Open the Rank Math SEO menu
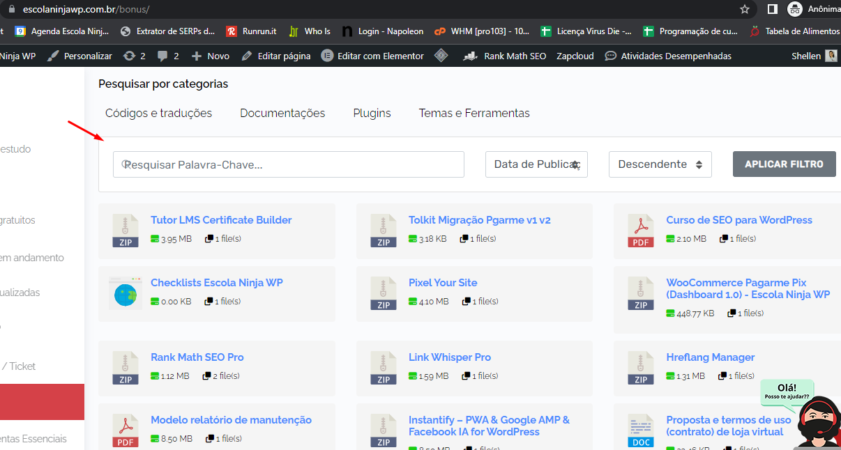Image resolution: width=841 pixels, height=450 pixels. click(x=505, y=56)
